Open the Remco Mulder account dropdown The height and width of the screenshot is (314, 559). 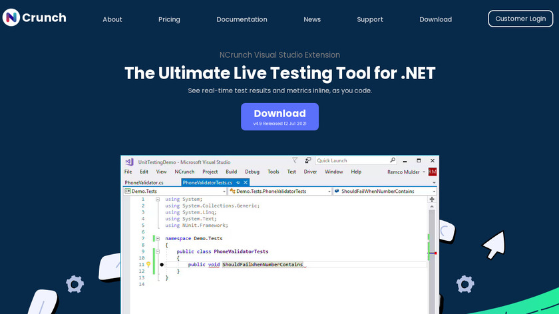pos(406,172)
